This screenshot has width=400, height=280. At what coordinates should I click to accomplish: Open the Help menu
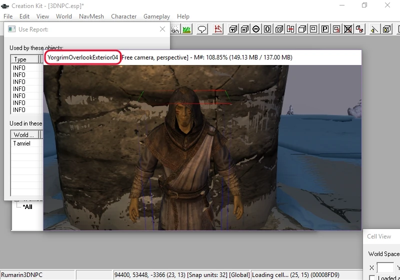(x=183, y=16)
